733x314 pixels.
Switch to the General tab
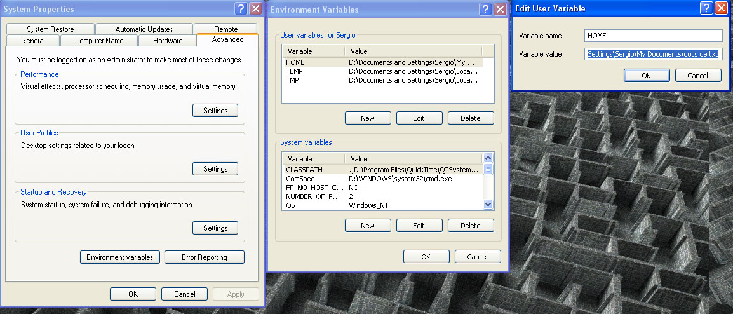tap(33, 41)
